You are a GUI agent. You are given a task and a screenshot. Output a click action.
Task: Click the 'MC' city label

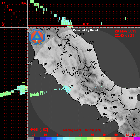(x=90, y=50)
